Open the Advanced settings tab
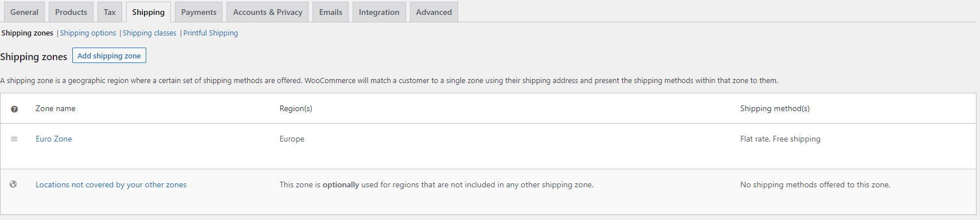 point(434,12)
